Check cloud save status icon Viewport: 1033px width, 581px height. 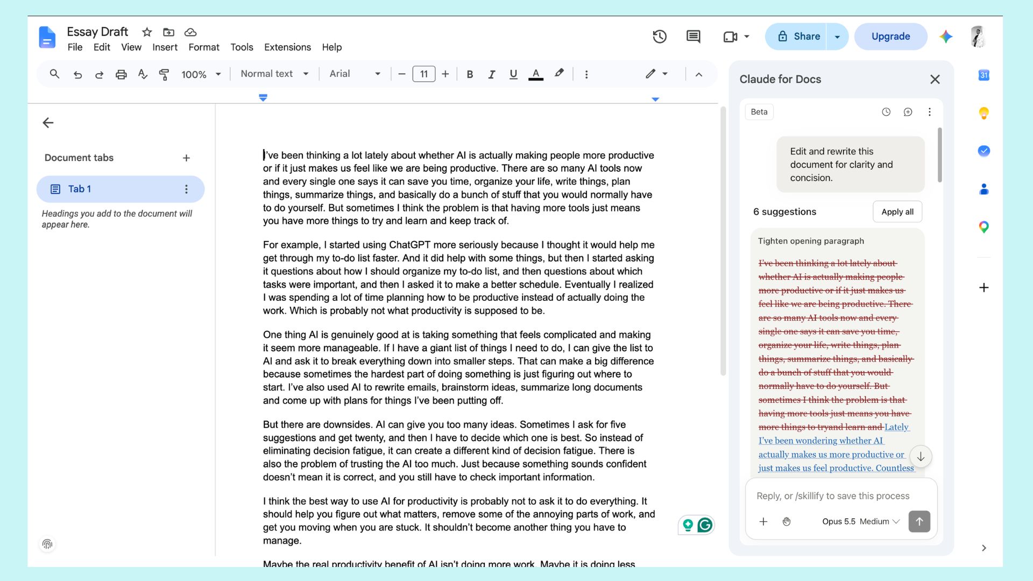[x=190, y=32]
